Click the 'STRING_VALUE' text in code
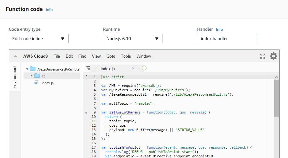The height and width of the screenshot is (158, 288). click(x=190, y=130)
